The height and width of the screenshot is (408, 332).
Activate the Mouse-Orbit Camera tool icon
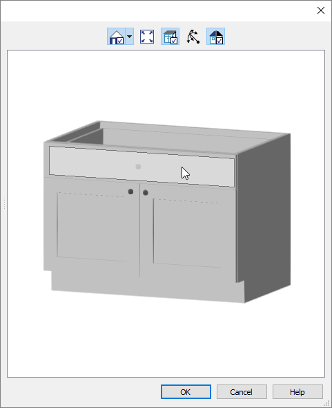pos(193,37)
